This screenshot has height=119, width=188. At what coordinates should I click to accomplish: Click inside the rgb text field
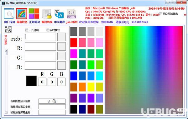tap(40, 37)
